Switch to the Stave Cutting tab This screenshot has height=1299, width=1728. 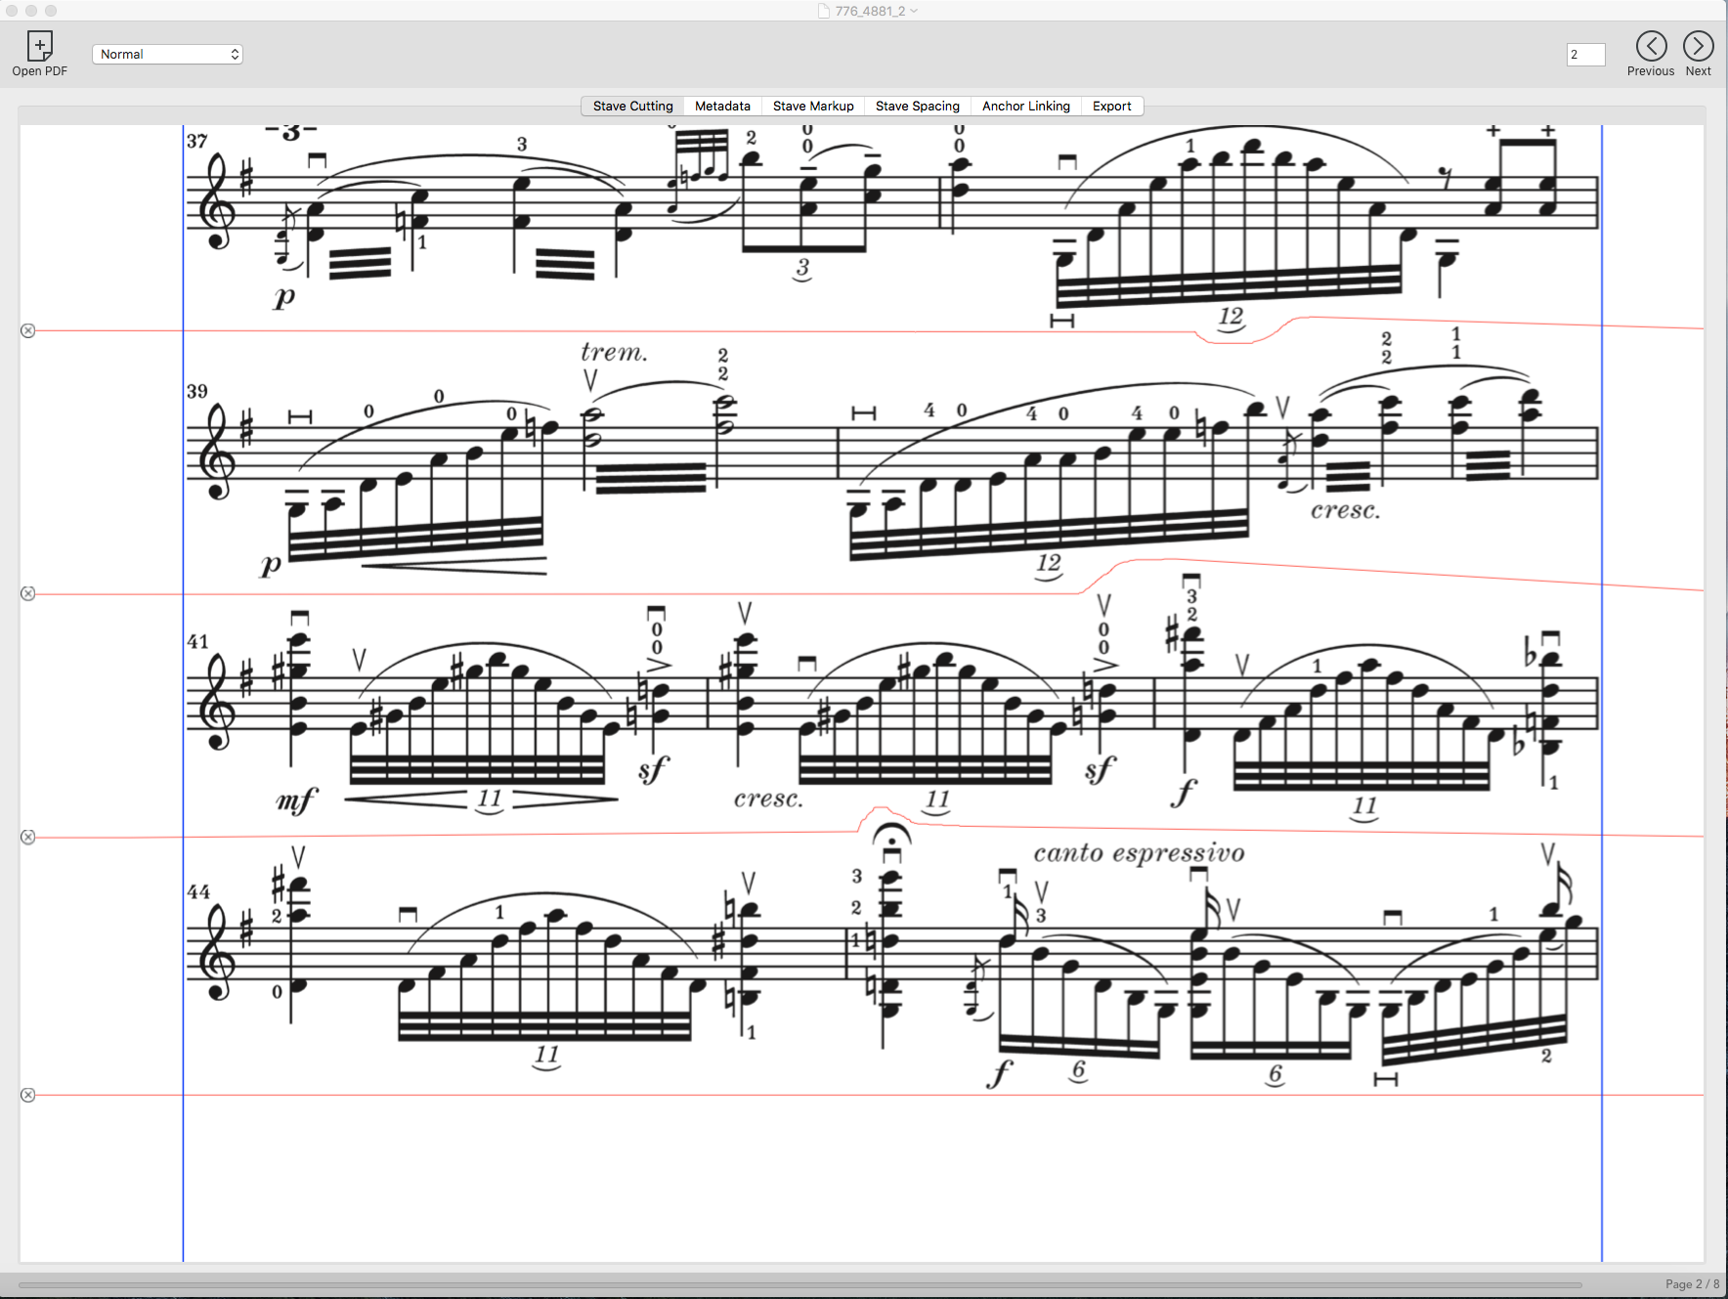coord(632,107)
